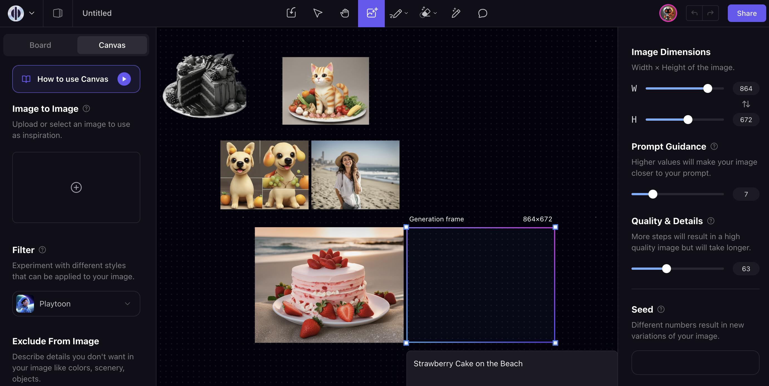This screenshot has height=386, width=769.
Task: Select the arrow select tool
Action: 318,13
